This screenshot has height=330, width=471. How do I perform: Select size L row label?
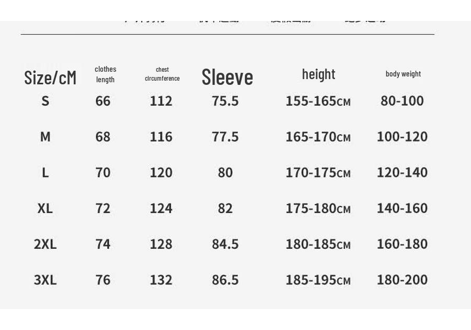[46, 172]
